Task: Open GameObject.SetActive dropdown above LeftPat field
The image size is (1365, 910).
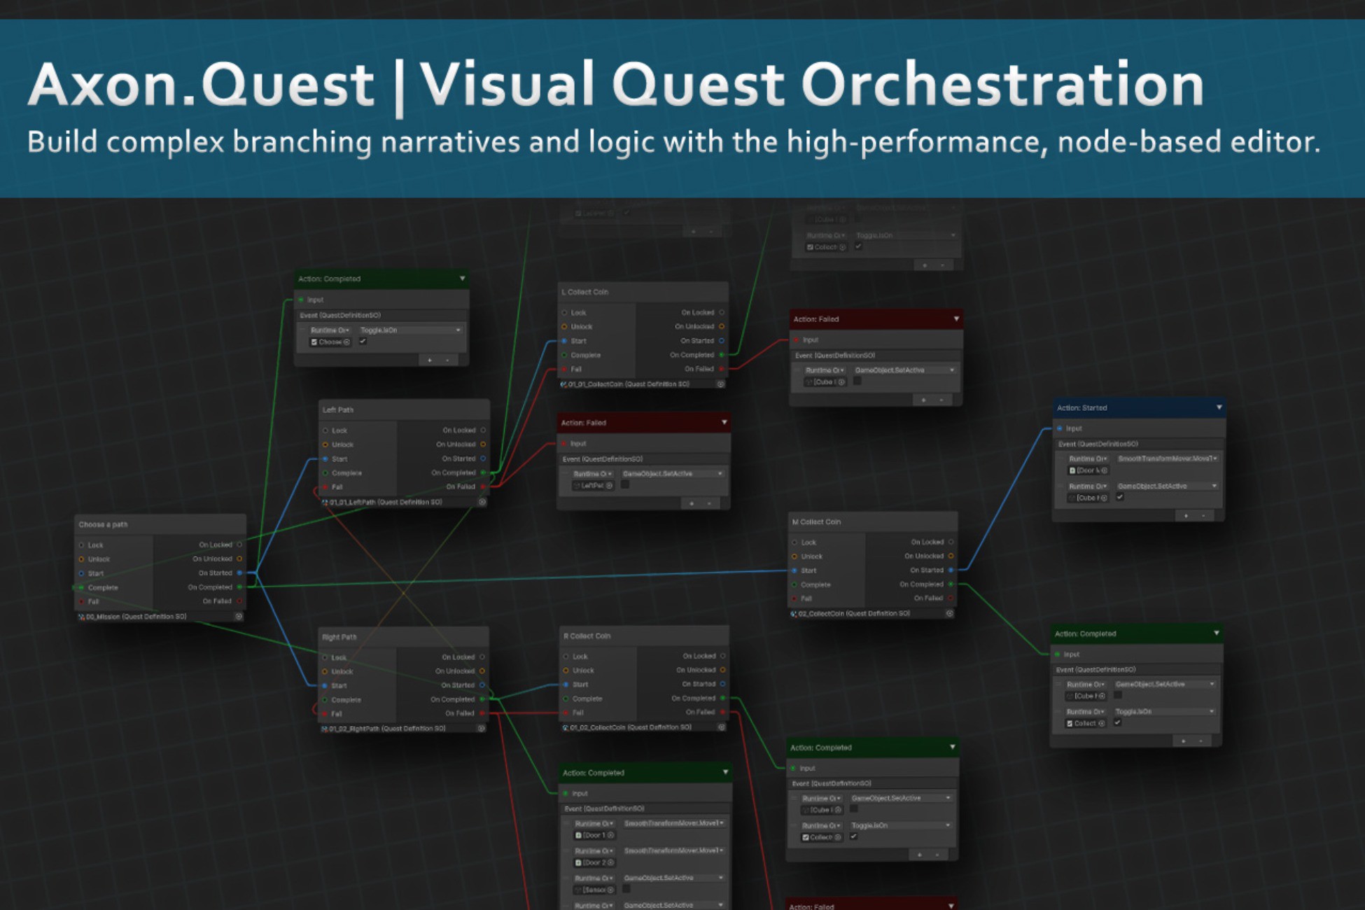Action: [x=673, y=474]
